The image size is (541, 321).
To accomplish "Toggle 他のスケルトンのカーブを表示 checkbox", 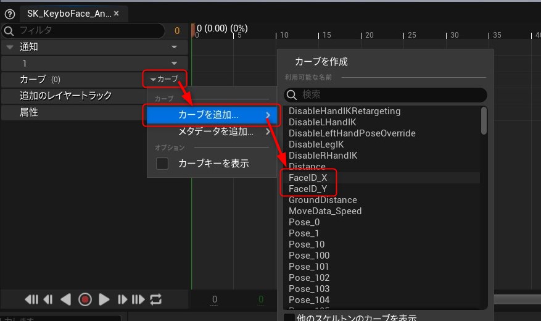I will point(289,317).
